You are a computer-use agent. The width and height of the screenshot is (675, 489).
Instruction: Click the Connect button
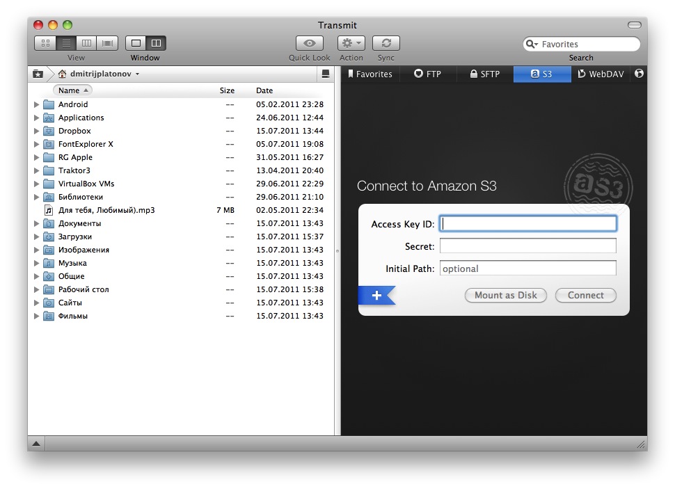tap(585, 296)
